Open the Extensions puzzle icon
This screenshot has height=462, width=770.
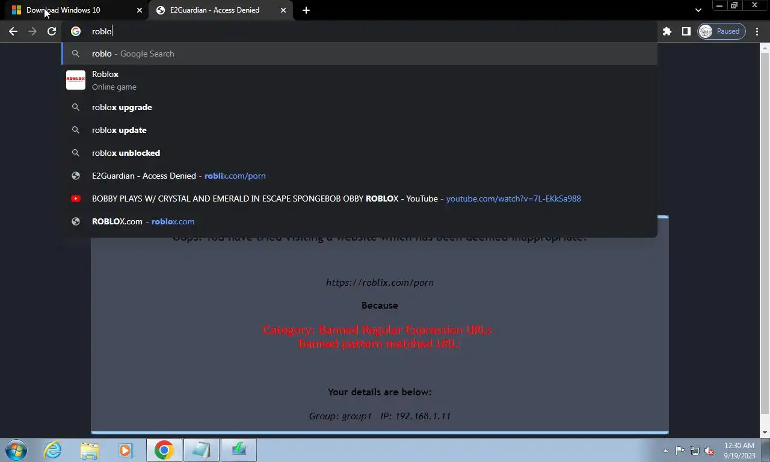pyautogui.click(x=667, y=31)
